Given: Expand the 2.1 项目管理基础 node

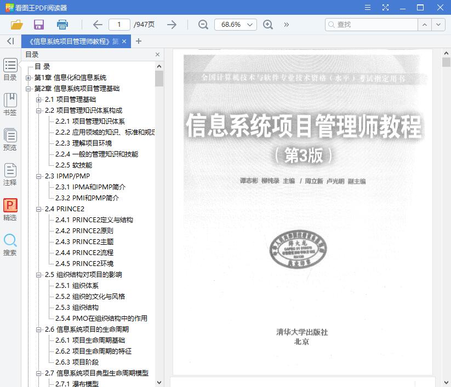Looking at the screenshot, I should [38, 100].
